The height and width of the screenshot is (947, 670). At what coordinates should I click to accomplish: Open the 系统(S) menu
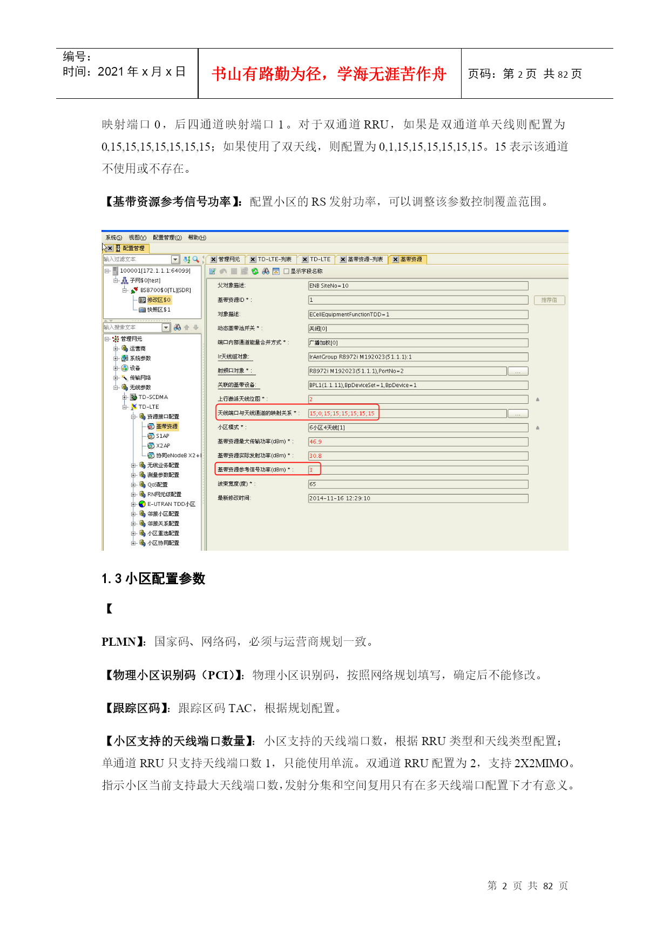tap(113, 238)
